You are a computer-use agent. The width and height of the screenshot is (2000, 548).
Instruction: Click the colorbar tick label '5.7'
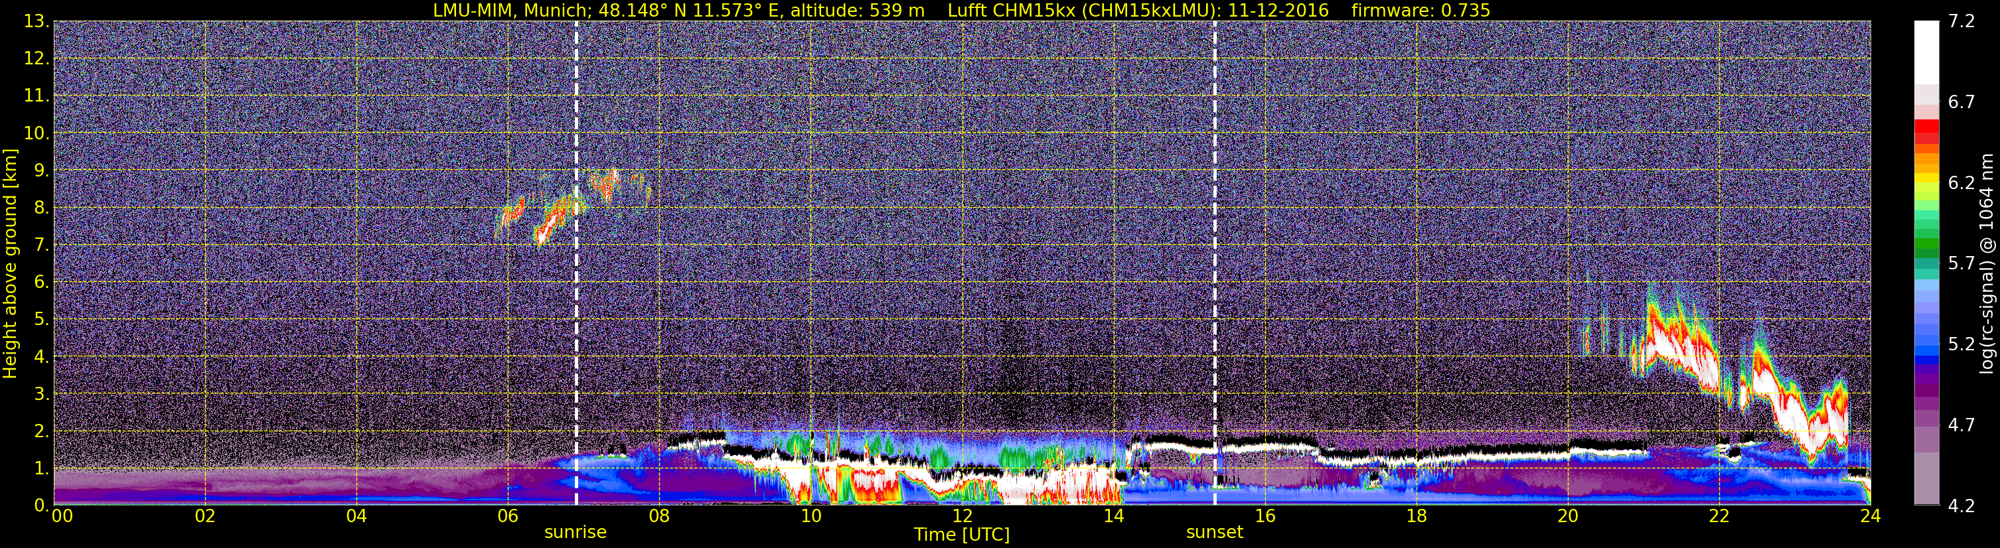tap(1962, 264)
